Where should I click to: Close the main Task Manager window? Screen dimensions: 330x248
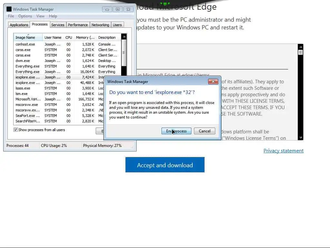click(x=128, y=9)
